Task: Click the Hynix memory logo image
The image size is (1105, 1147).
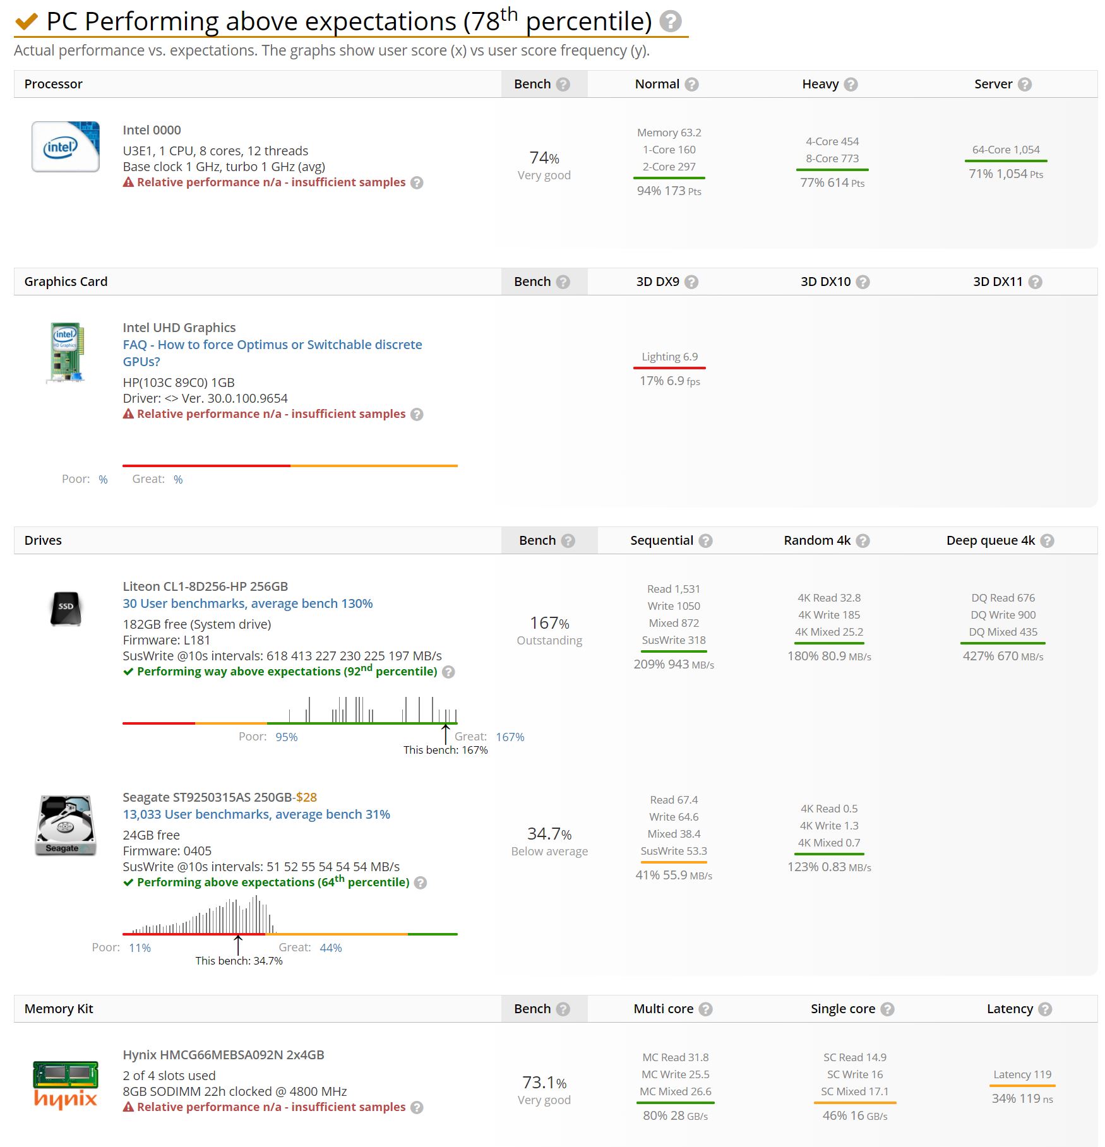Action: pyautogui.click(x=66, y=1086)
